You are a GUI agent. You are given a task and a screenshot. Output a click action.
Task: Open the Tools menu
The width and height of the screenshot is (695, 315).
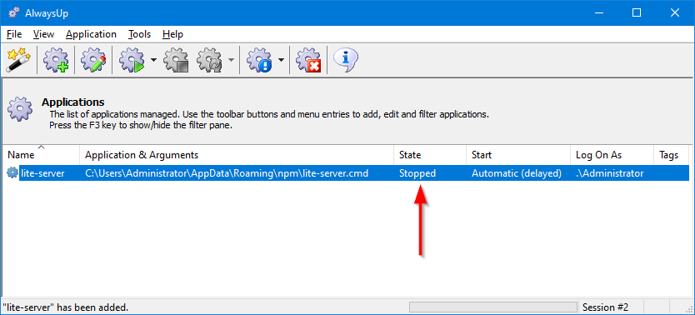coord(139,34)
